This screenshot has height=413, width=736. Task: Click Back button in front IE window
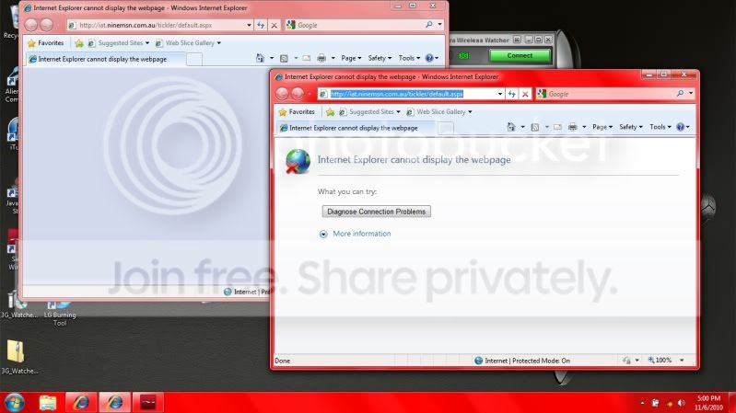click(x=282, y=94)
